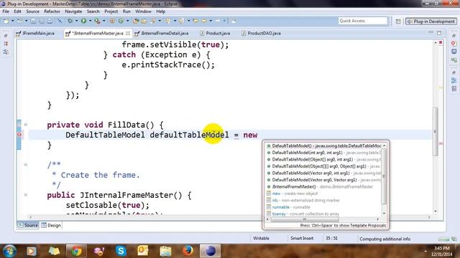The image size is (460, 258).
Task: Select JInternalFrameMaster() proposal in list
Action: [x=324, y=186]
